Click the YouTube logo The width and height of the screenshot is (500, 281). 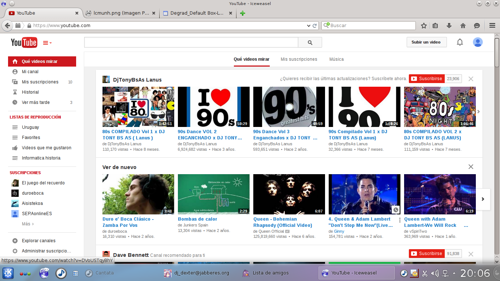tap(24, 42)
